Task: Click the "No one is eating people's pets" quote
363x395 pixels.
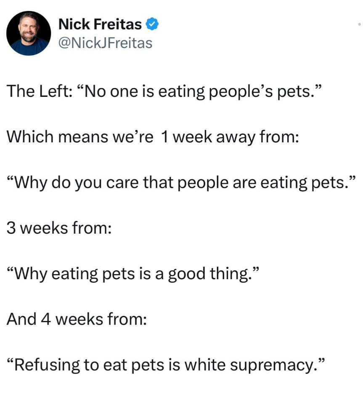Action: [x=198, y=92]
